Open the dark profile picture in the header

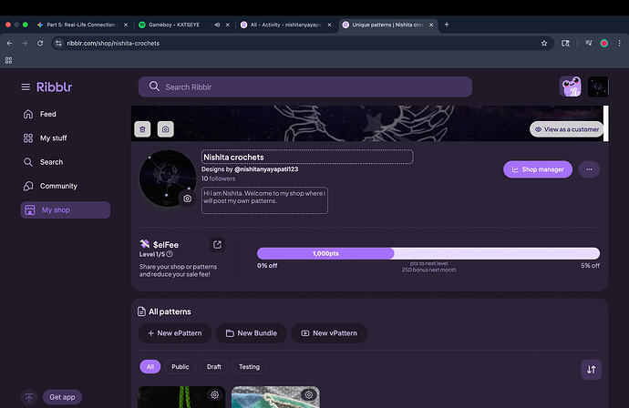(598, 87)
